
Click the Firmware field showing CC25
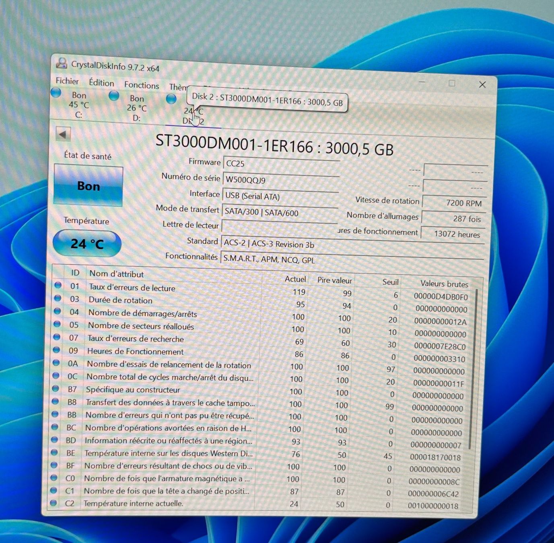(x=281, y=165)
